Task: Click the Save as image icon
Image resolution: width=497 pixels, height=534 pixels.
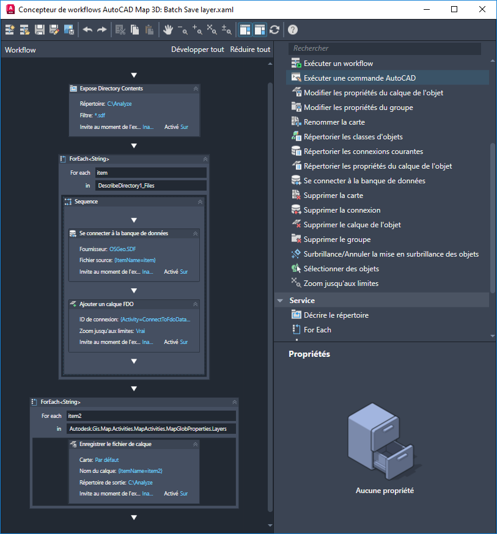Action: (69, 30)
